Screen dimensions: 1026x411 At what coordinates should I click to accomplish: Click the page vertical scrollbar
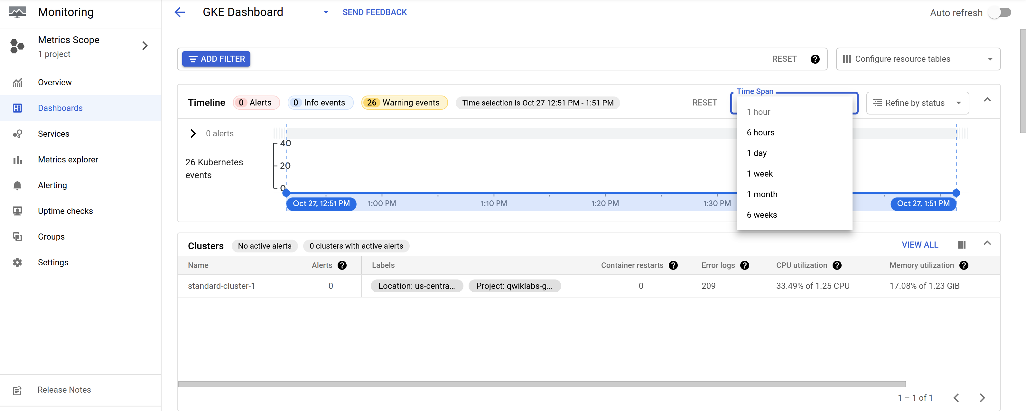point(1022,81)
